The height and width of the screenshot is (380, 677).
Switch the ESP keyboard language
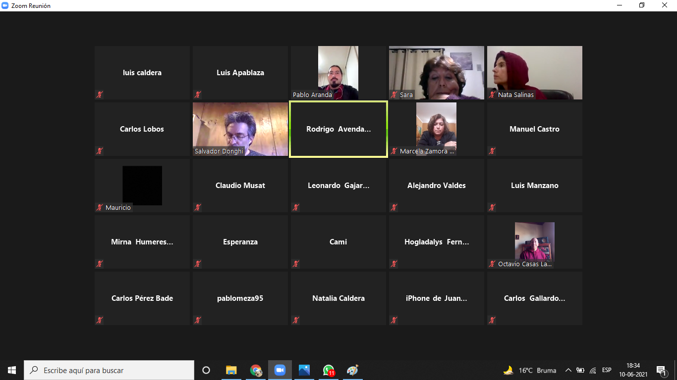(607, 370)
